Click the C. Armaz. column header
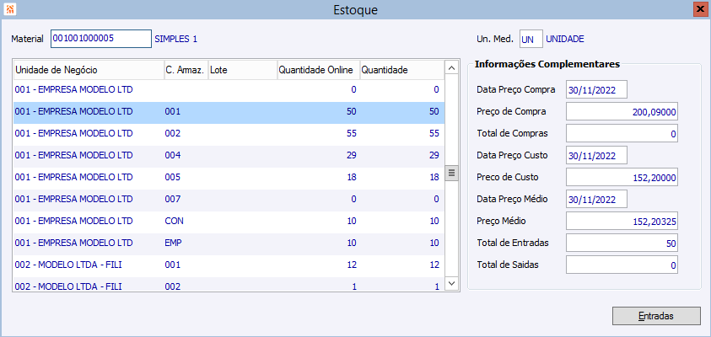This screenshot has width=711, height=337. (x=185, y=70)
